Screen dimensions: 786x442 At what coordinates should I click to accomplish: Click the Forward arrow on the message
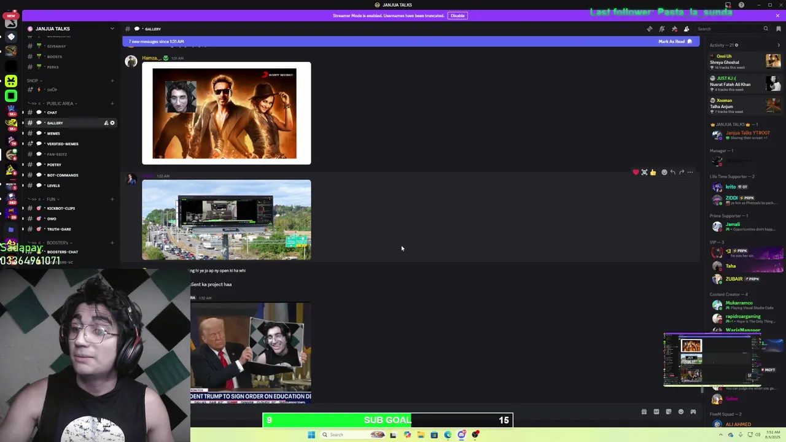[x=681, y=173]
